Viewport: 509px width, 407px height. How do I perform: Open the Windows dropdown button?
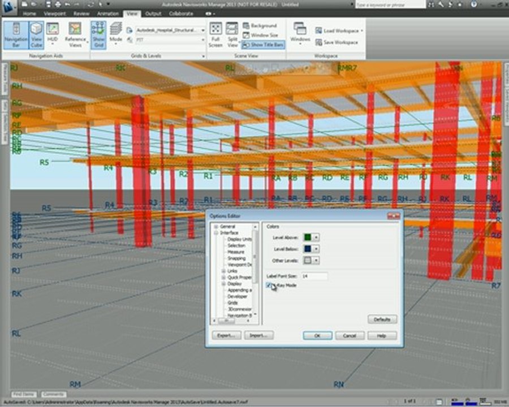click(300, 33)
